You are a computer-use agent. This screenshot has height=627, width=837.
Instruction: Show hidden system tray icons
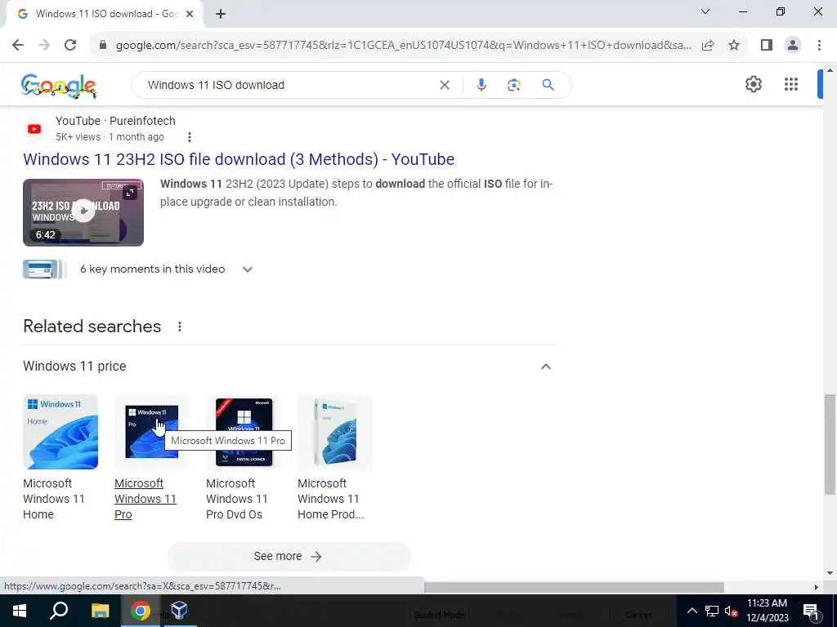pos(692,611)
